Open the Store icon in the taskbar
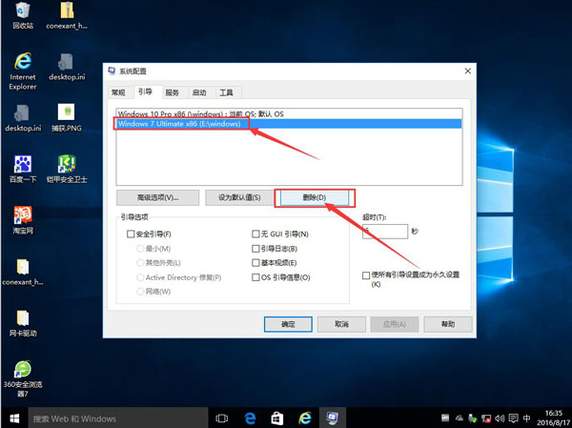 (277, 418)
